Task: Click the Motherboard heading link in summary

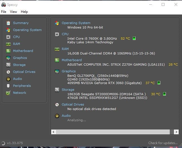Action: [x=72, y=60]
